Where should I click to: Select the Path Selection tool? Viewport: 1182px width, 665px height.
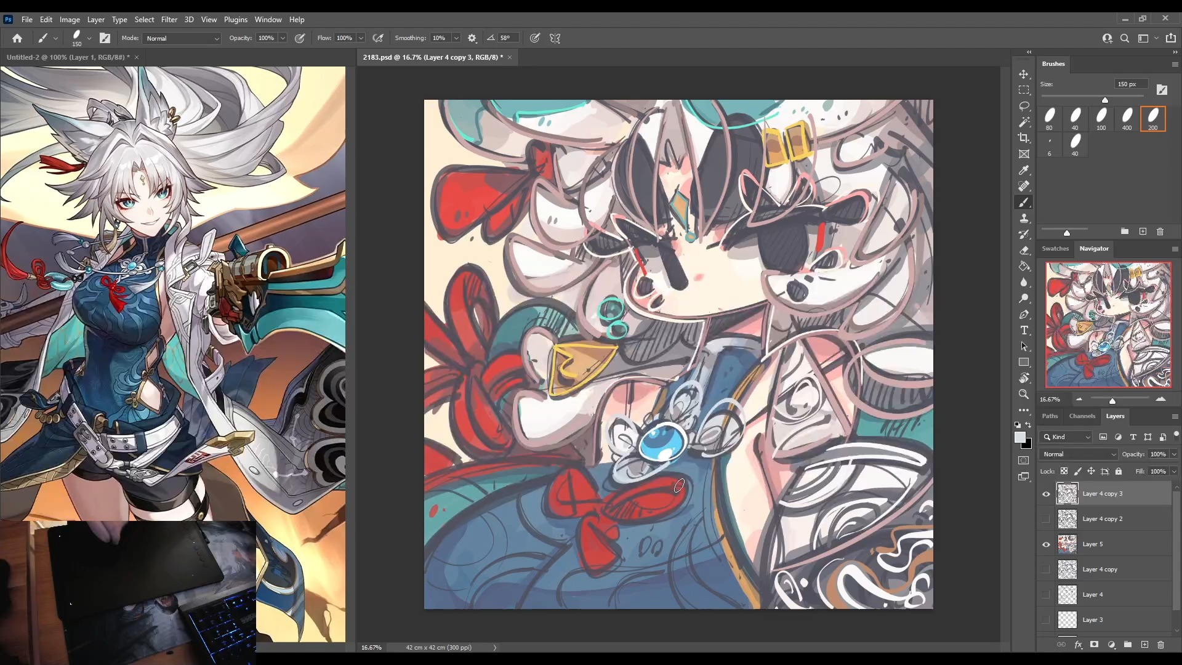pos(1024,347)
